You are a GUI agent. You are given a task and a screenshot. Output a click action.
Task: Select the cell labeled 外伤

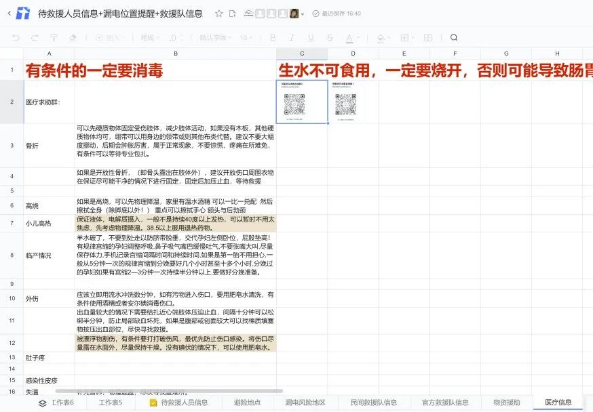49,299
